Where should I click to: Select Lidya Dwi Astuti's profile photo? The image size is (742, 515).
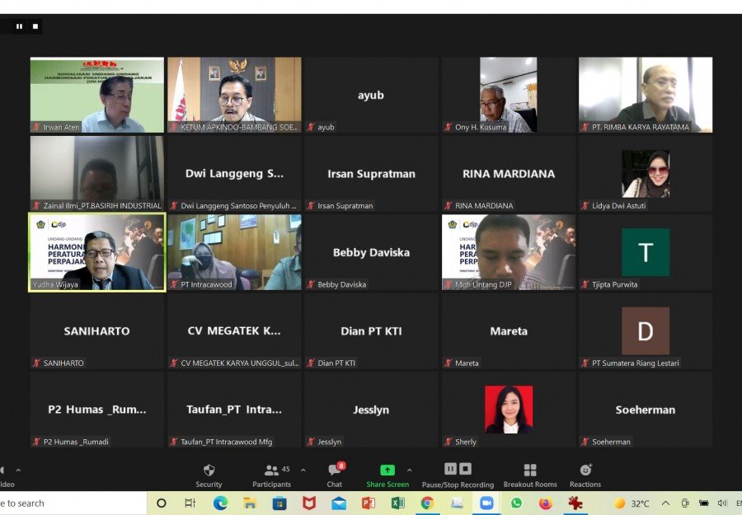pos(646,174)
